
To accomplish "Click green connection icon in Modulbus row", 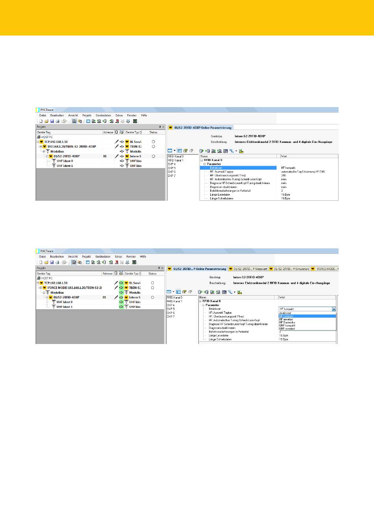I will click(x=121, y=292).
